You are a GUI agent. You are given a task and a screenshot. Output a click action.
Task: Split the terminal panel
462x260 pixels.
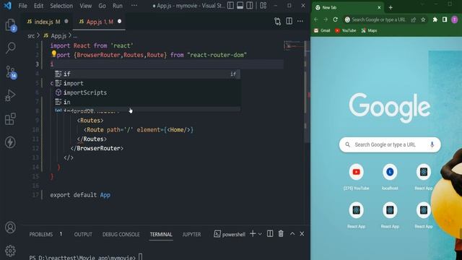(x=270, y=234)
